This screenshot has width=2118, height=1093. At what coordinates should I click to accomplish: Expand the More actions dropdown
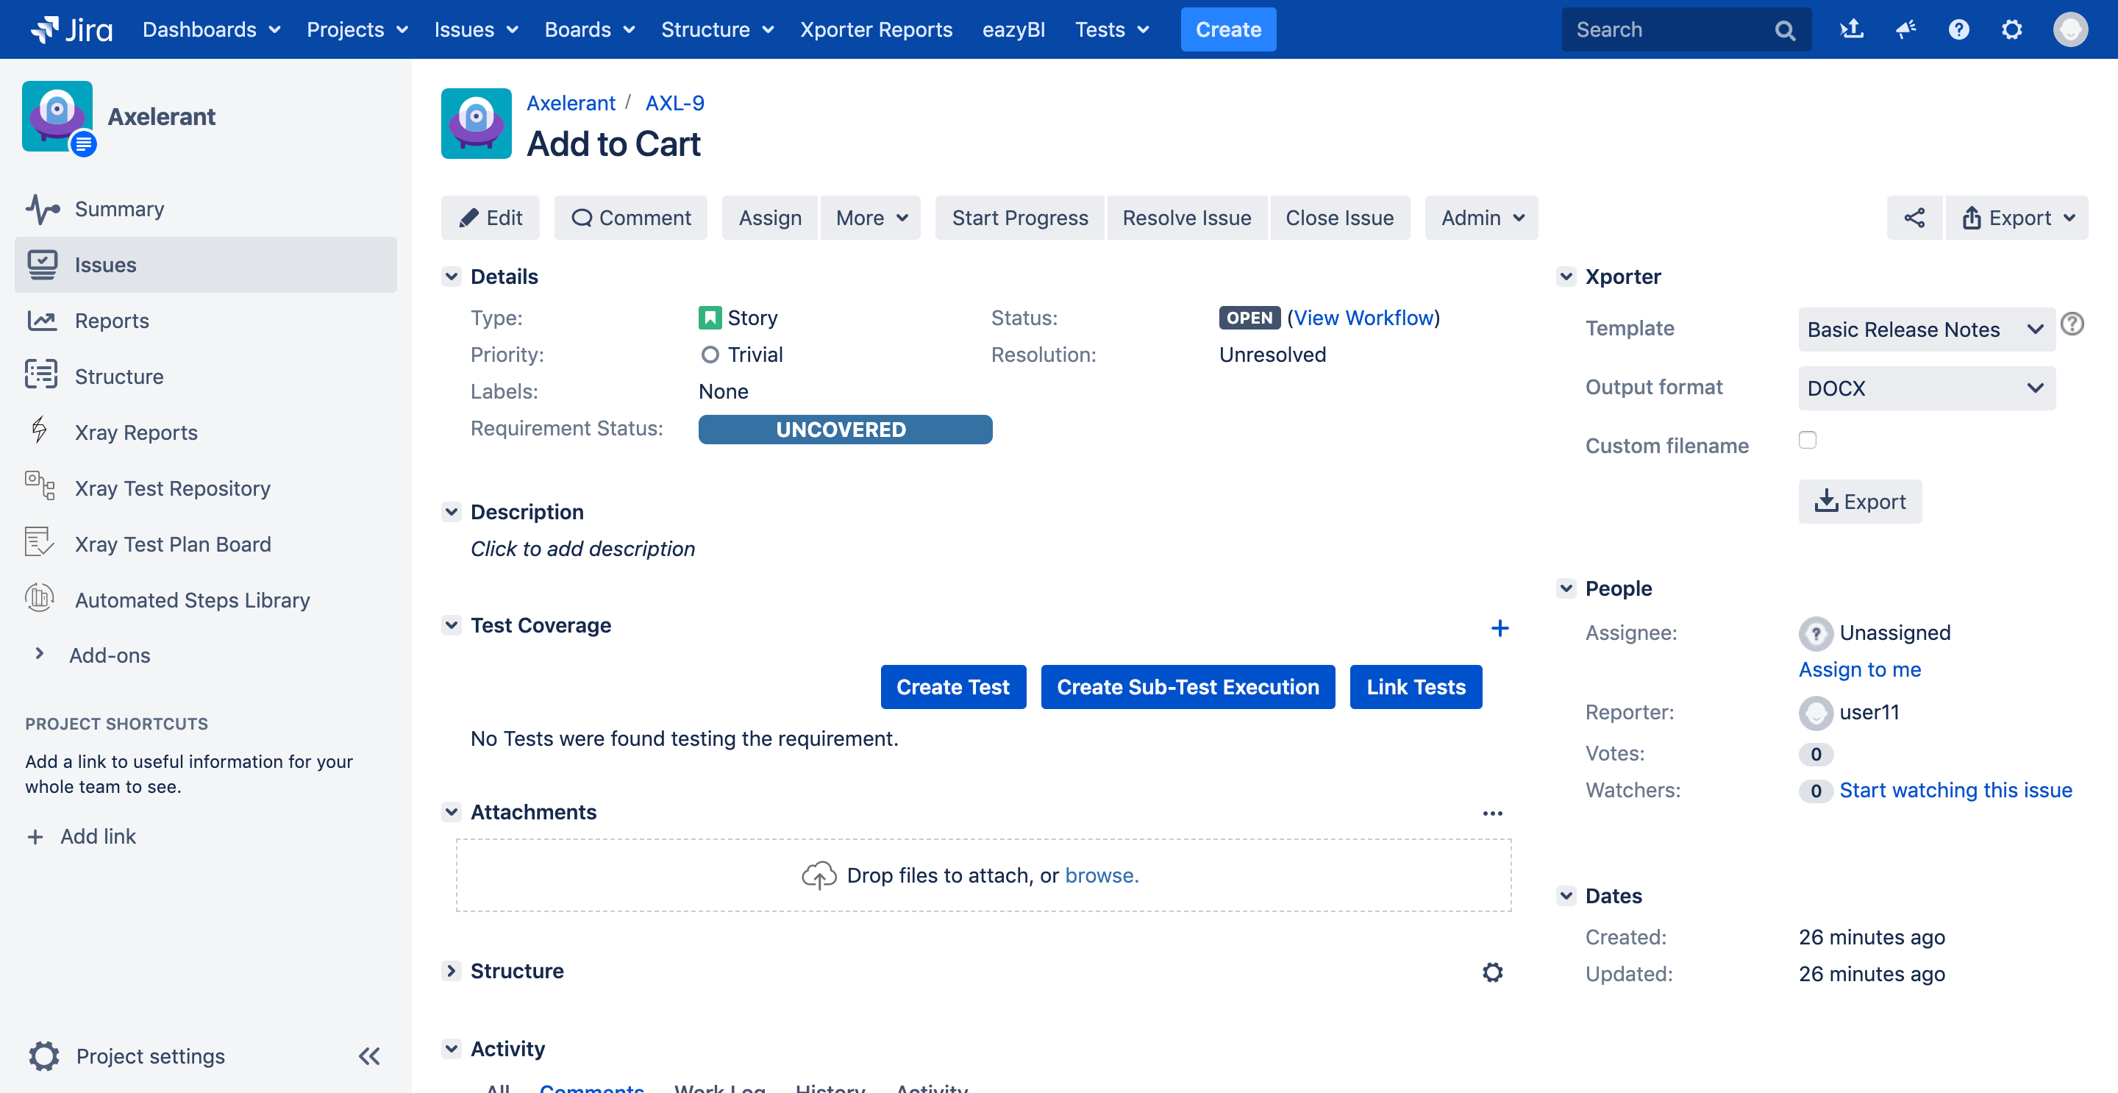click(x=872, y=216)
